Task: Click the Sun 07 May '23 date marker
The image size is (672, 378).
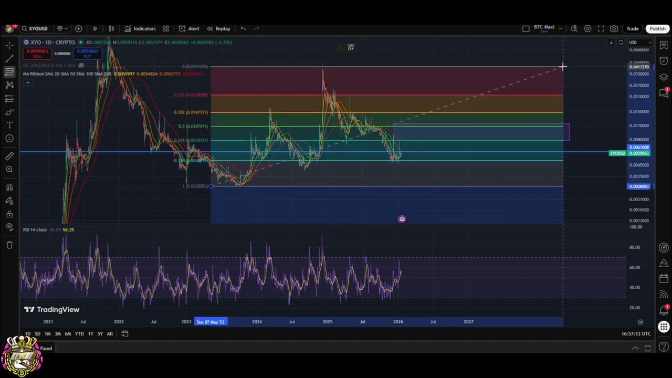Action: [211, 322]
